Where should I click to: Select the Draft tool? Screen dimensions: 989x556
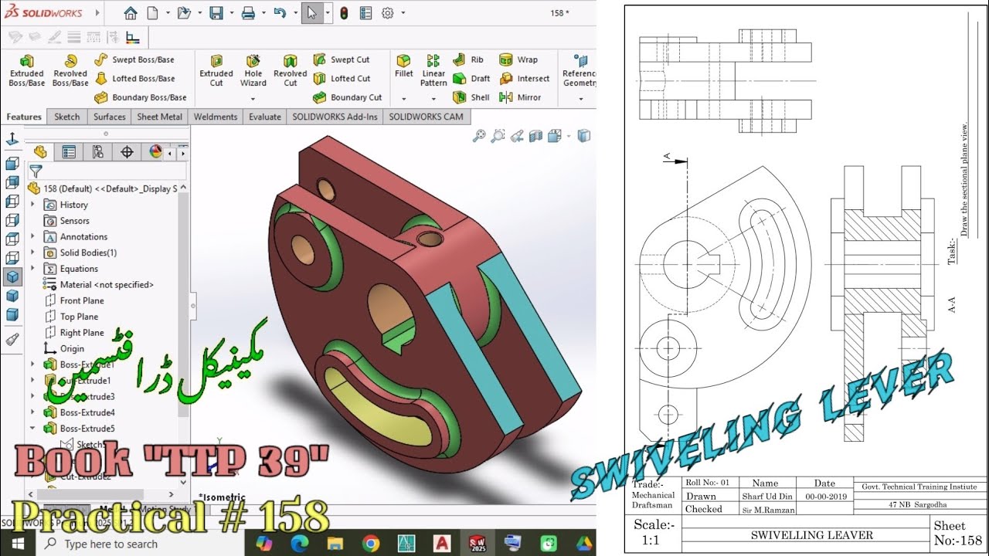coord(471,78)
